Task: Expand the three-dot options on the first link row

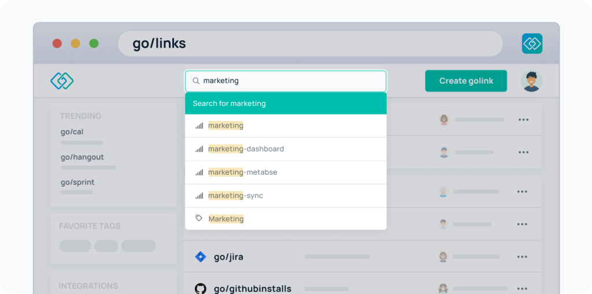Action: pos(523,120)
